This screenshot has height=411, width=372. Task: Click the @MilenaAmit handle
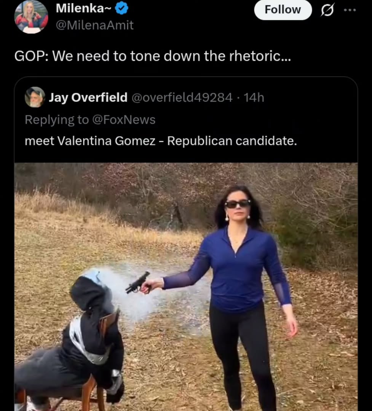point(94,25)
